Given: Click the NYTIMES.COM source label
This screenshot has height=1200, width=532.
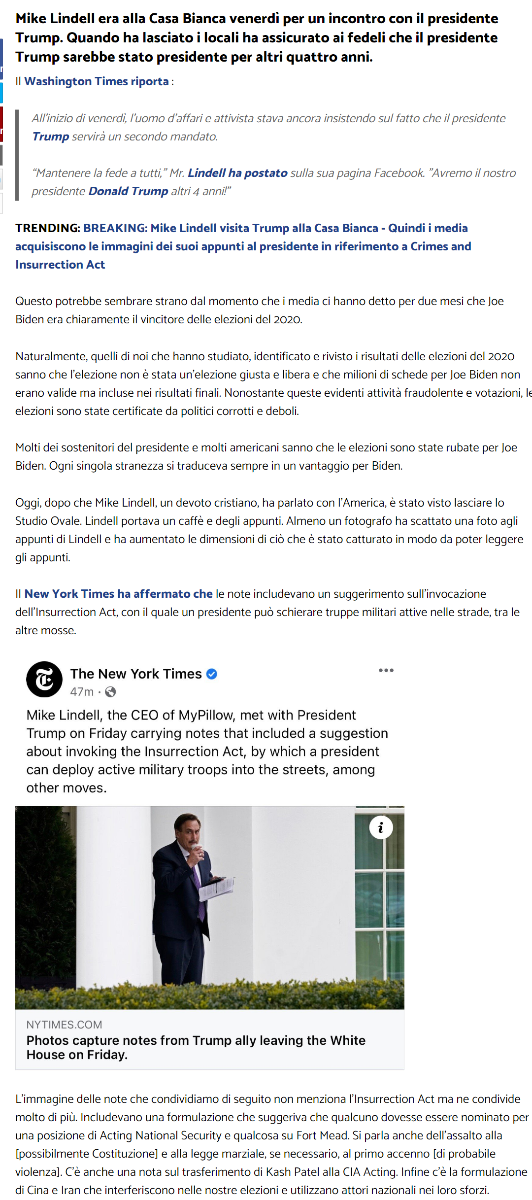Looking at the screenshot, I should (65, 1025).
